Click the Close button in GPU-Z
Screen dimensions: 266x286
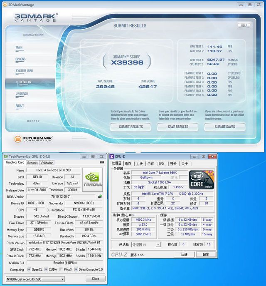pyautogui.click(x=96, y=279)
